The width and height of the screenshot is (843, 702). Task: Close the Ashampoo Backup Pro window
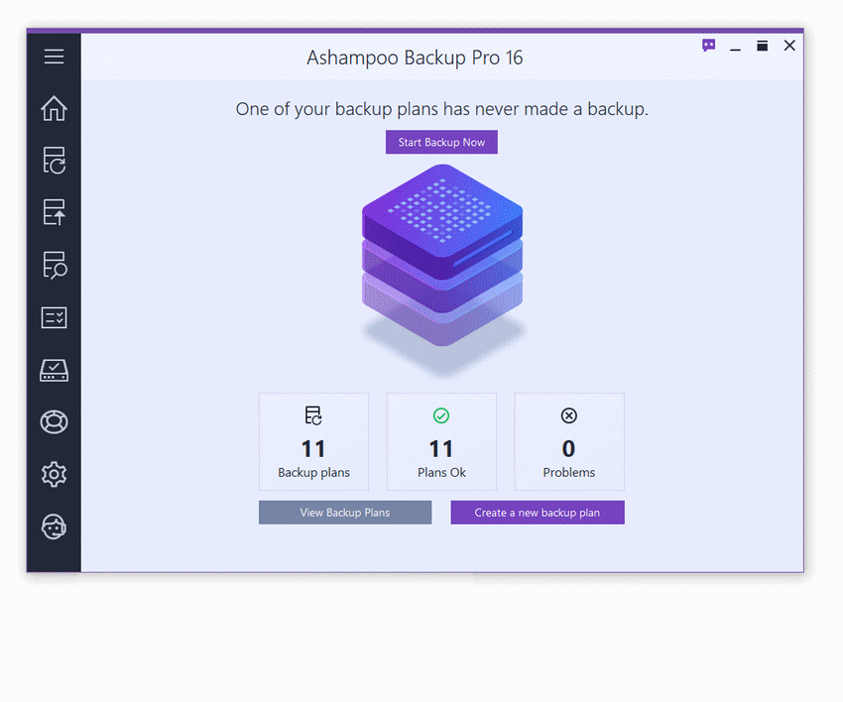click(x=789, y=46)
